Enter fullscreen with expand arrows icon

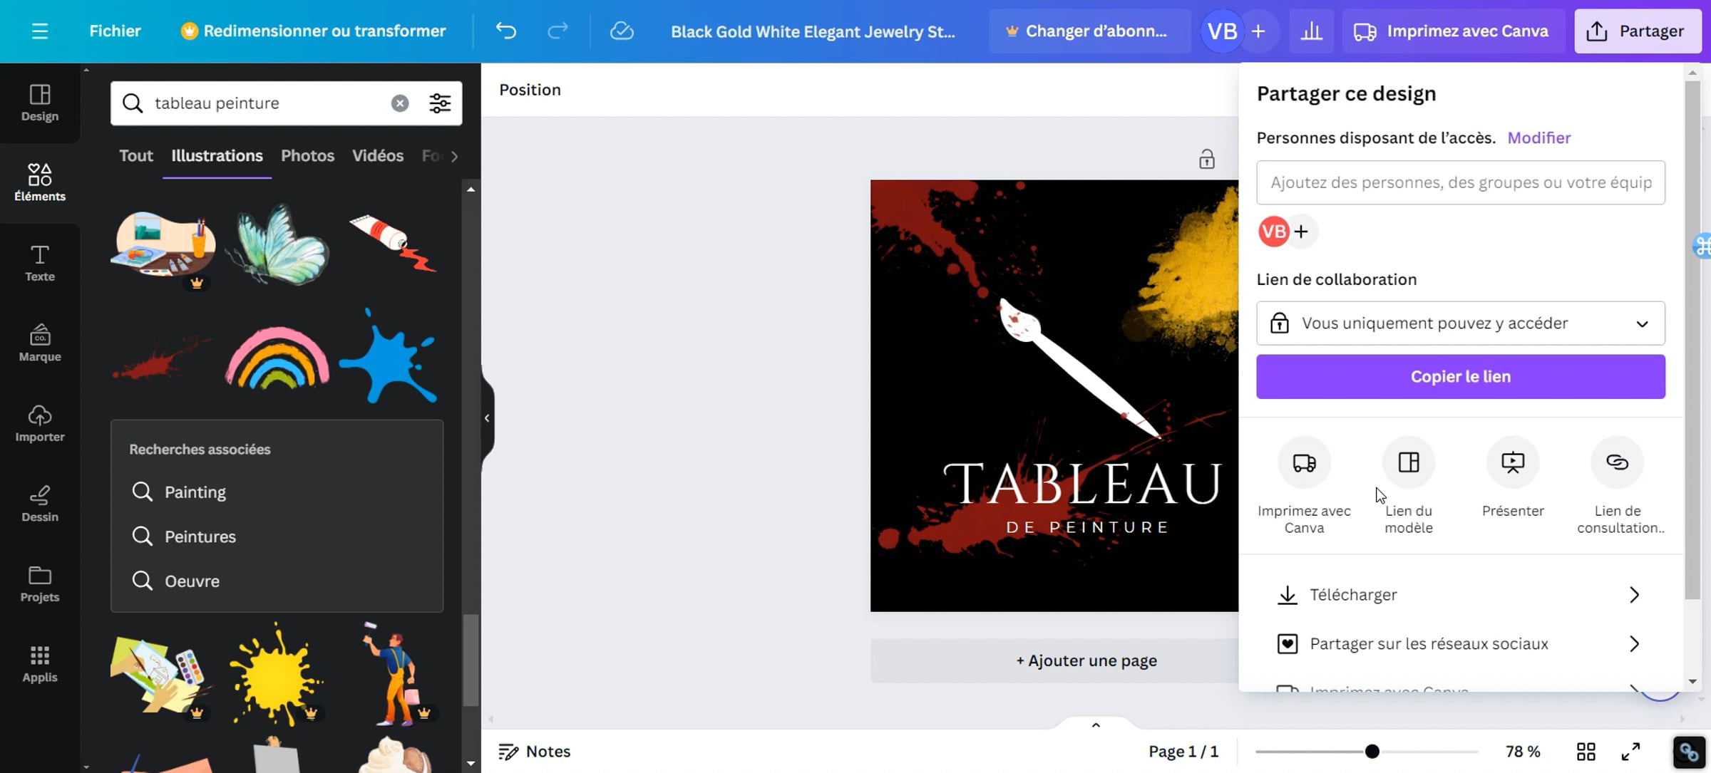point(1630,752)
